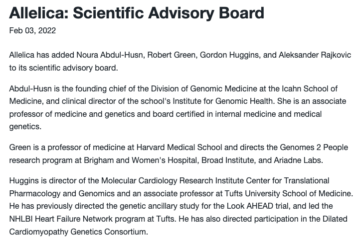The width and height of the screenshot is (359, 241).
Task: Click the words scientific advisory board in the intro
Action: pyautogui.click(x=73, y=68)
